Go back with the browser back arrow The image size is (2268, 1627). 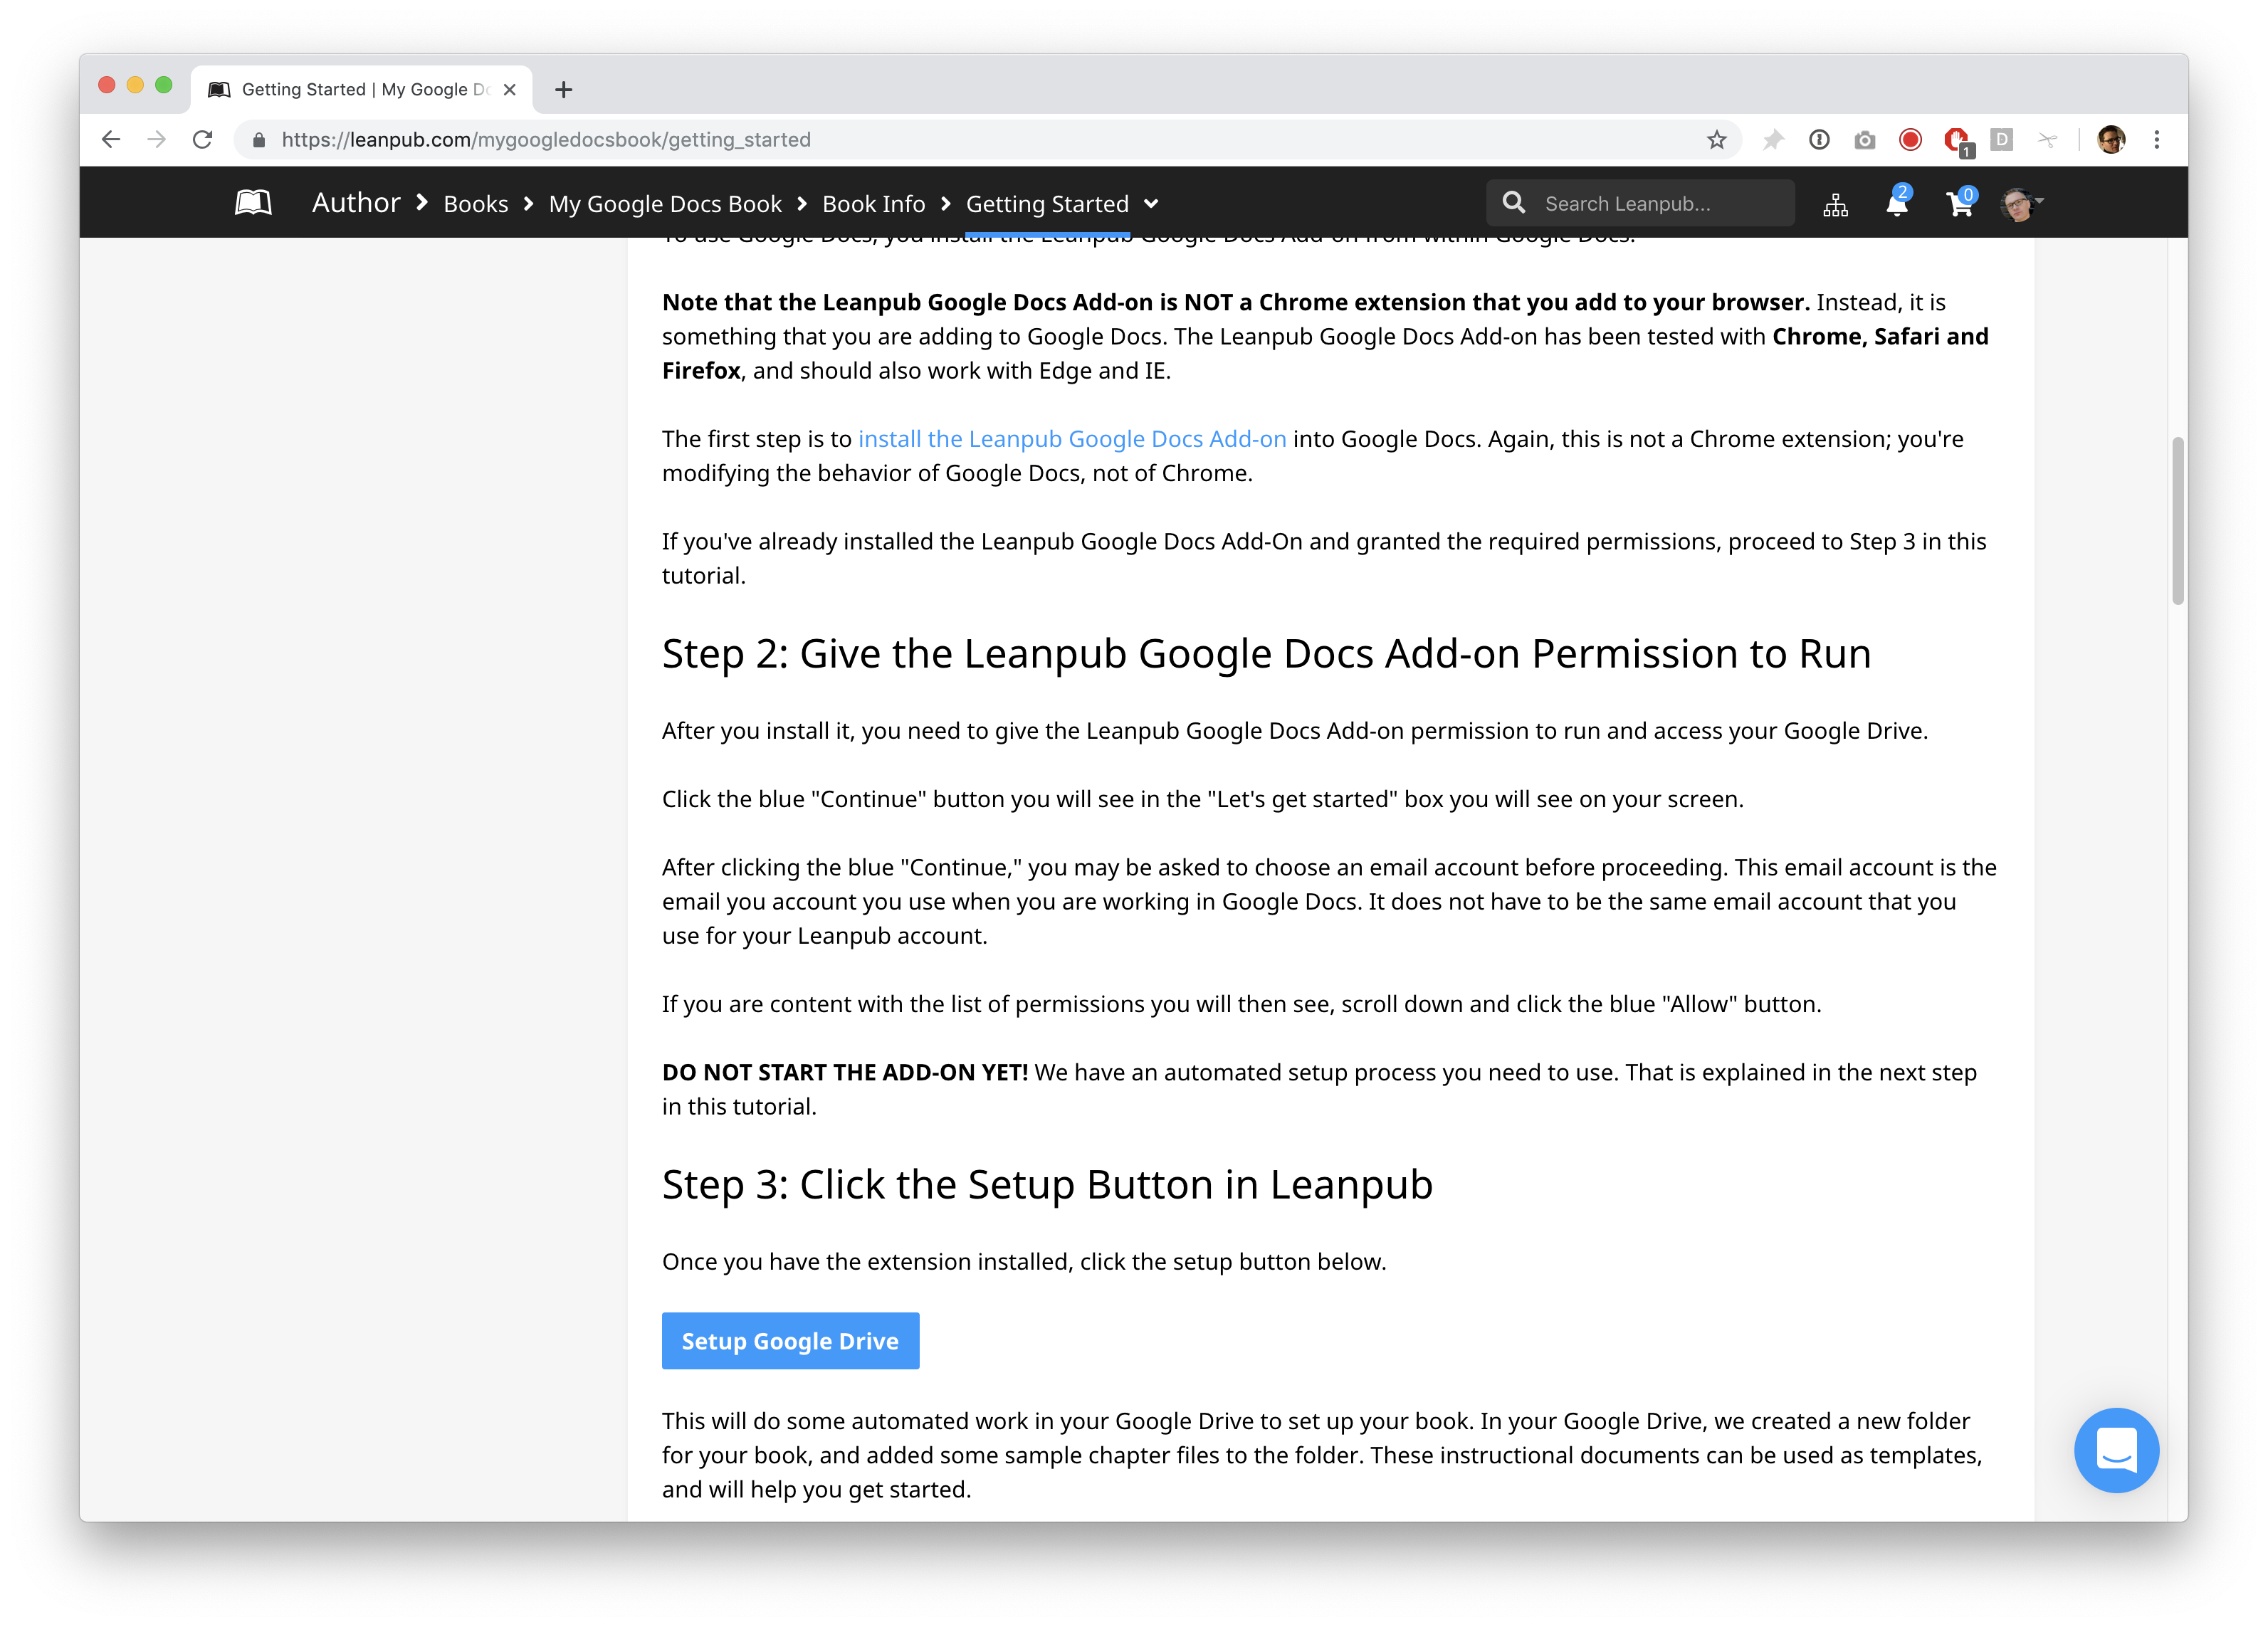(111, 140)
